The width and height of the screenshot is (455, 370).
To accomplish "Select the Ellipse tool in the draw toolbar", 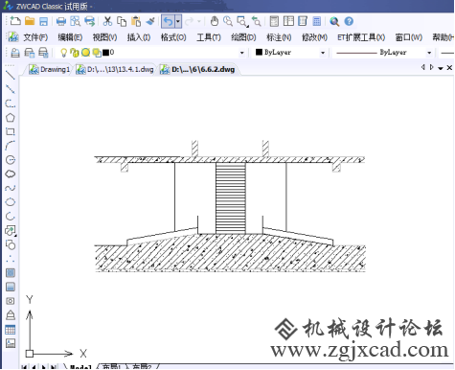I will [11, 202].
